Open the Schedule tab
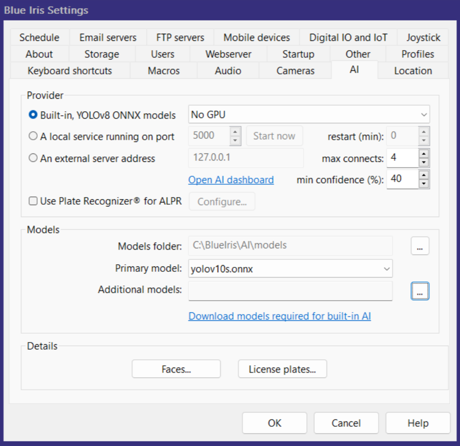The height and width of the screenshot is (446, 460). [39, 38]
